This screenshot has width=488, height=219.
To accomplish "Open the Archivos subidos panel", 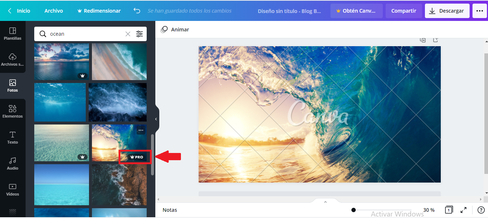I will (x=13, y=60).
